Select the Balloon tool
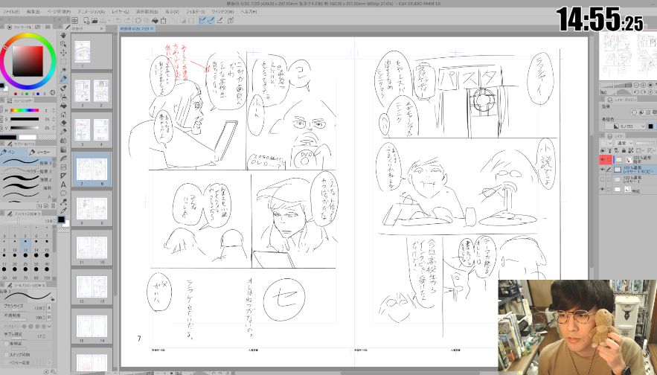The width and height of the screenshot is (657, 375). [63, 193]
